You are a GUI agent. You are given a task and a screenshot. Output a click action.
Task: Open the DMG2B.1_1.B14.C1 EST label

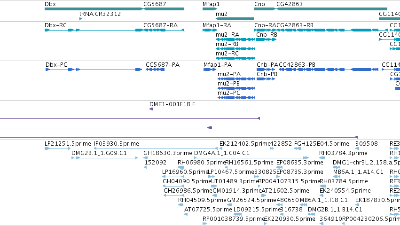pos(335,210)
